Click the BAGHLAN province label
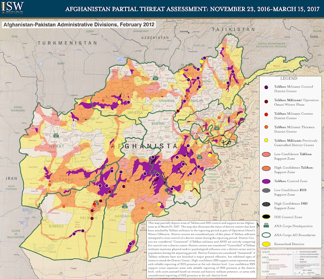324x279 pixels. 196,101
